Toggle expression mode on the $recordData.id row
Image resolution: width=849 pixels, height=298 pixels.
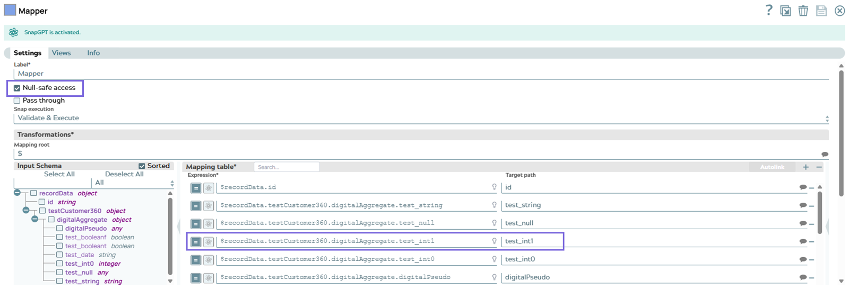(196, 188)
